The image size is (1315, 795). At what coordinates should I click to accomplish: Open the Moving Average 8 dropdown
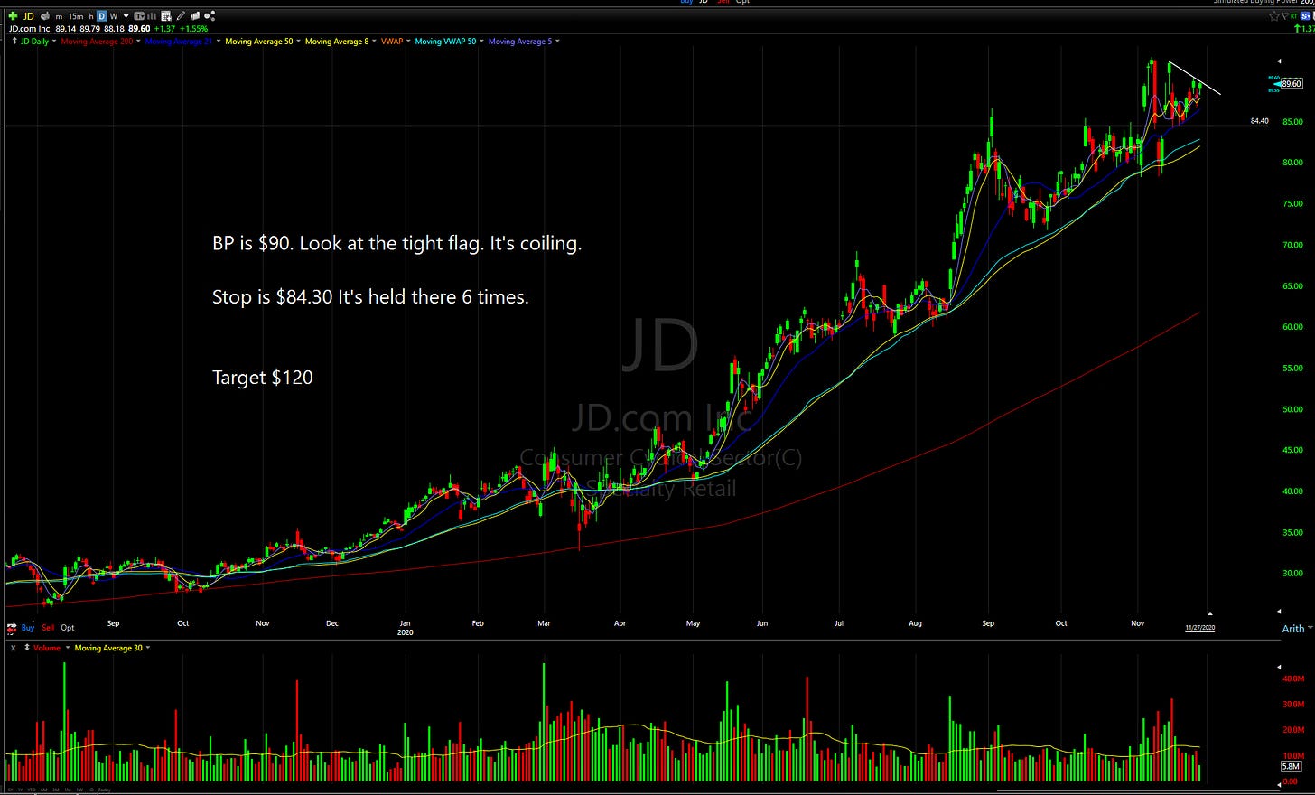point(374,42)
